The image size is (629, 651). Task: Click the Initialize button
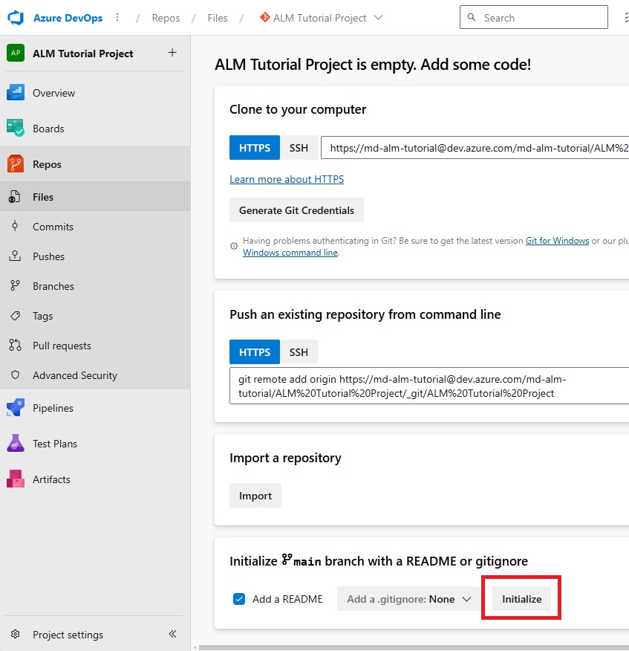pyautogui.click(x=521, y=599)
